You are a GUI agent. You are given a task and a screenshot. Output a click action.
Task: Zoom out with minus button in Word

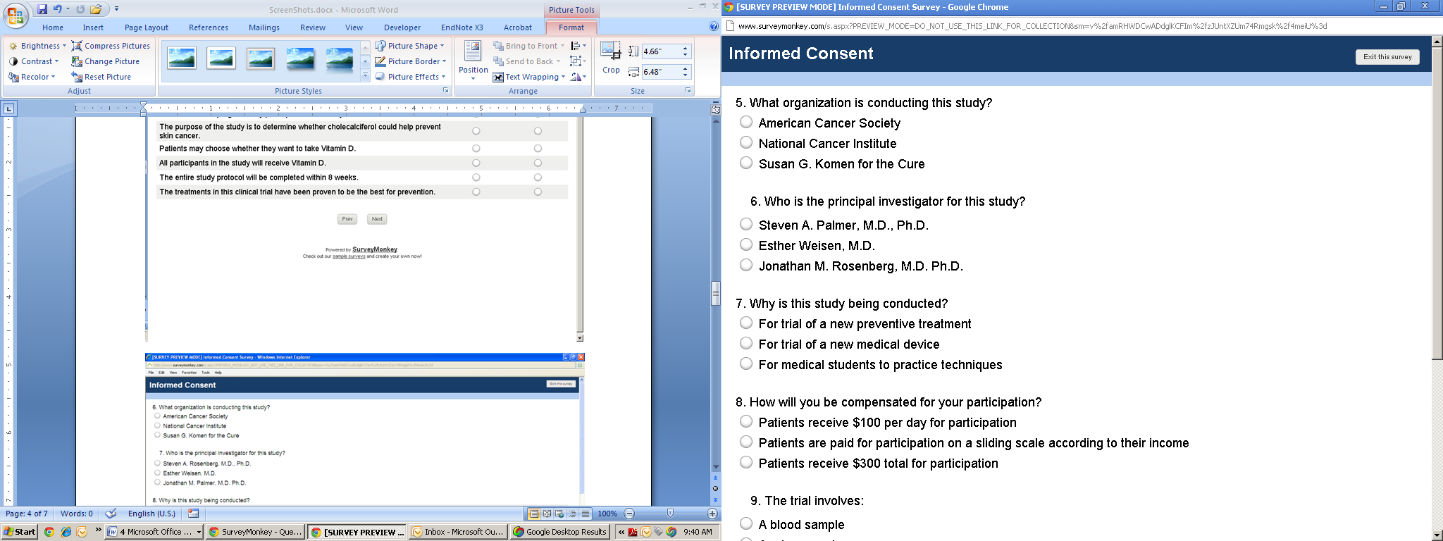click(629, 514)
